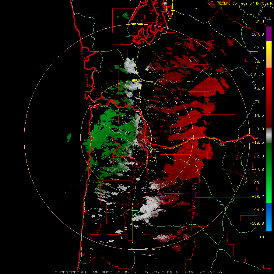The image size is (274, 274).
Task: Click the -109.8 velocity scale value
Action: tap(257, 223)
